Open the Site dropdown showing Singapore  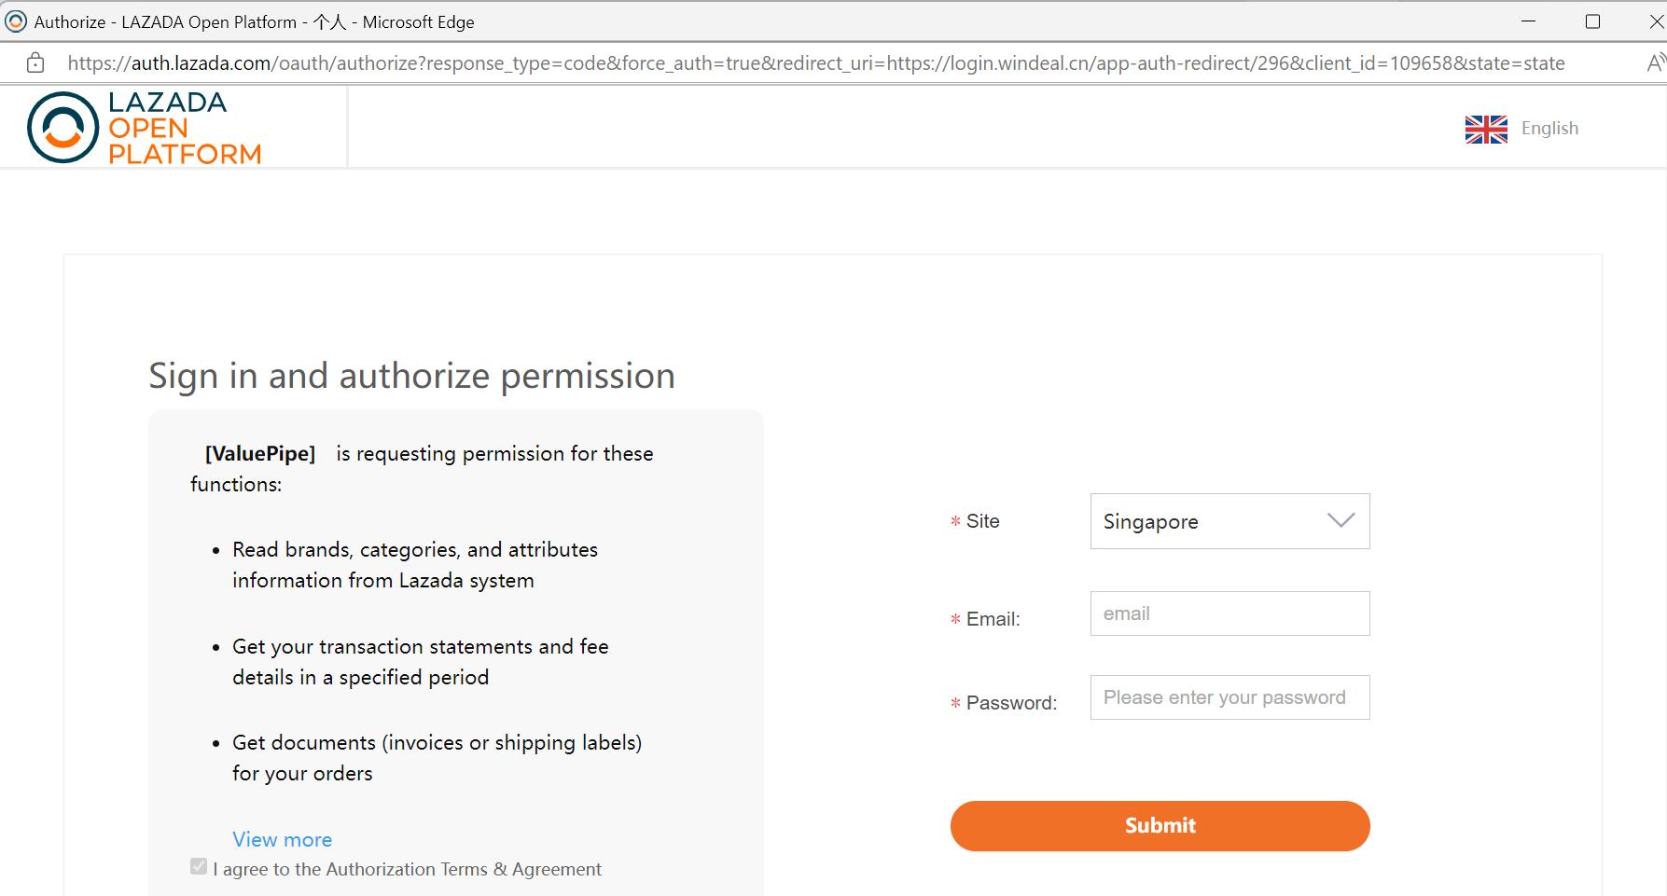pyautogui.click(x=1229, y=521)
